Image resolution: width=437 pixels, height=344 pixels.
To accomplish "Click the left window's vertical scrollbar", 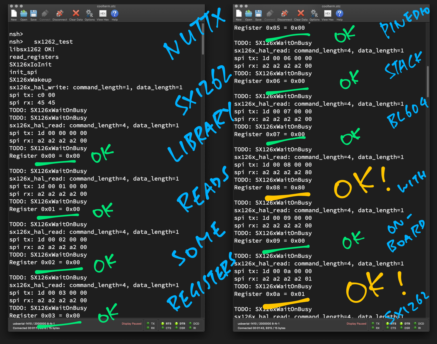I will tap(203, 39).
